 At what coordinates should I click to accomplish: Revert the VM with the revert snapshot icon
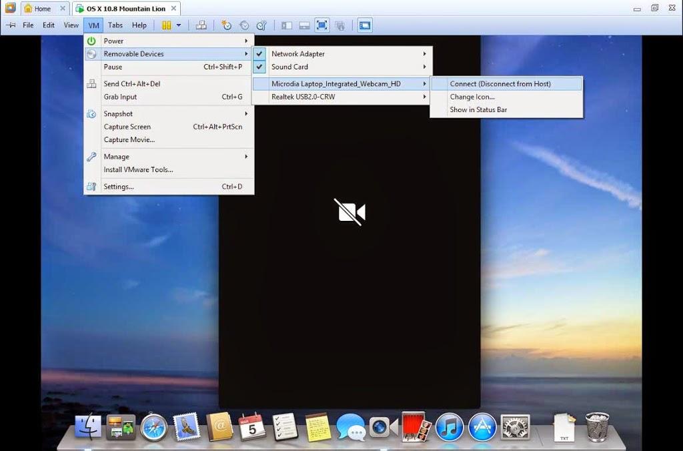244,25
